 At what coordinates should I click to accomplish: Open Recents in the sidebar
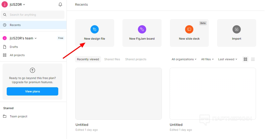point(33,25)
